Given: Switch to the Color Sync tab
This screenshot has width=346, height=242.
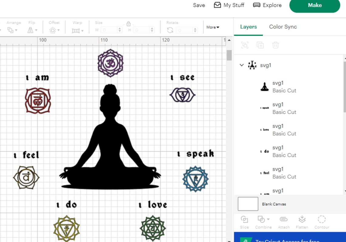Looking at the screenshot, I should [283, 27].
